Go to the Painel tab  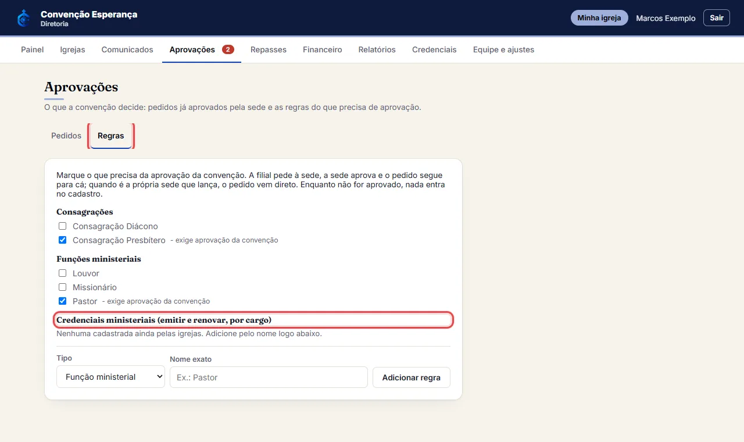[x=33, y=49]
